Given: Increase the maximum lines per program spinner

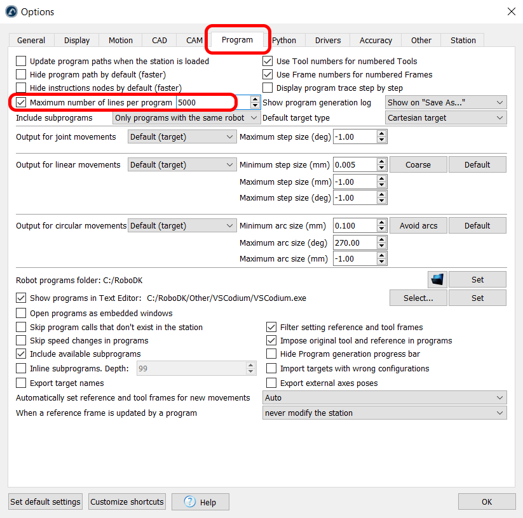Looking at the screenshot, I should point(255,99).
